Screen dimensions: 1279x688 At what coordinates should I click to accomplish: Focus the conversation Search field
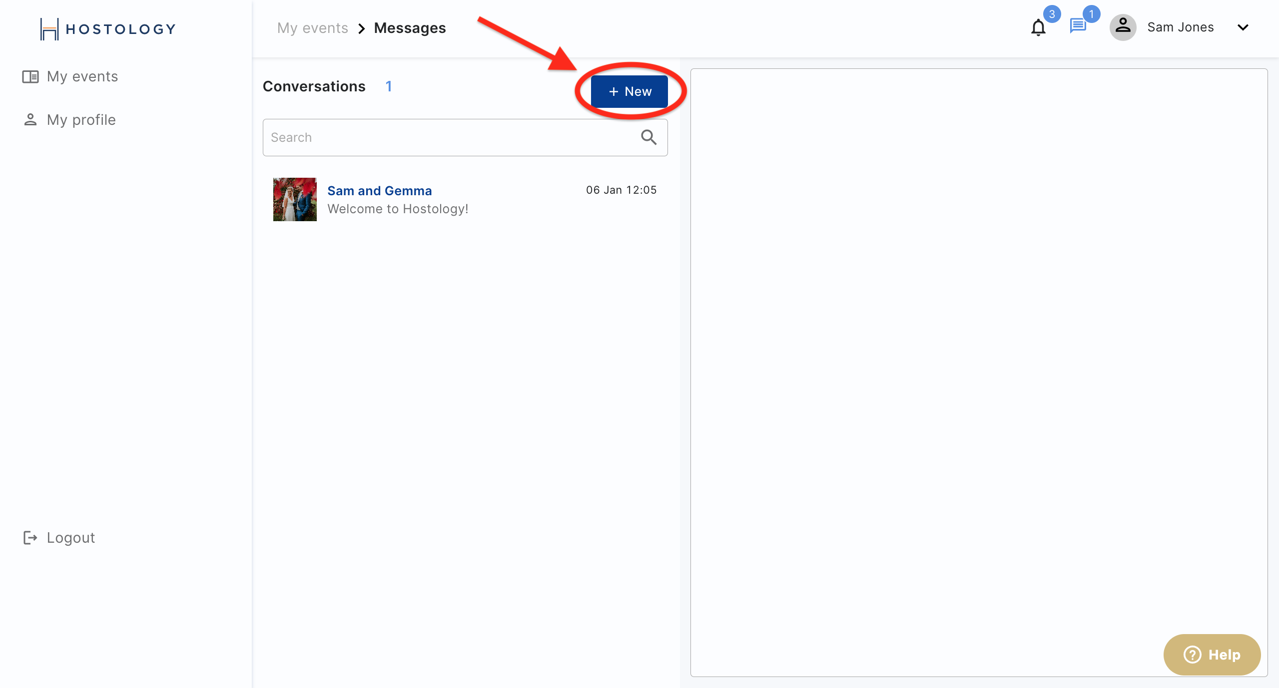coord(465,137)
